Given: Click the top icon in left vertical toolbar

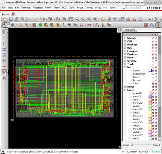Looking at the screenshot, I should 3,32.
